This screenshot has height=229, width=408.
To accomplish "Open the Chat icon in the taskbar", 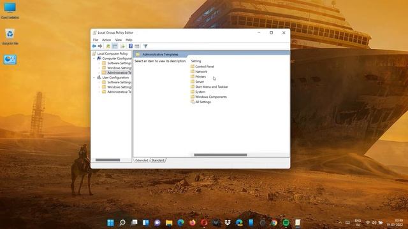I will (157, 223).
